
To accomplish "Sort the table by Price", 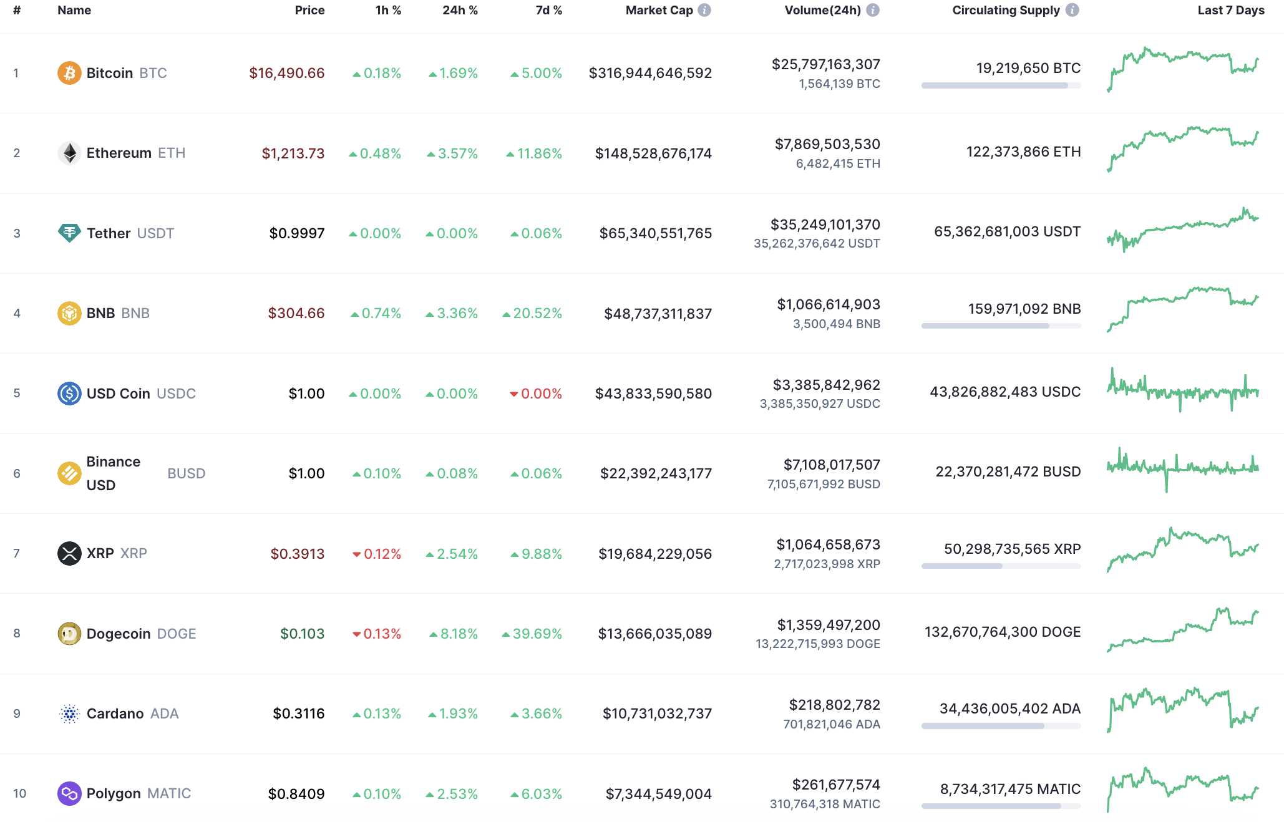I will coord(310,10).
